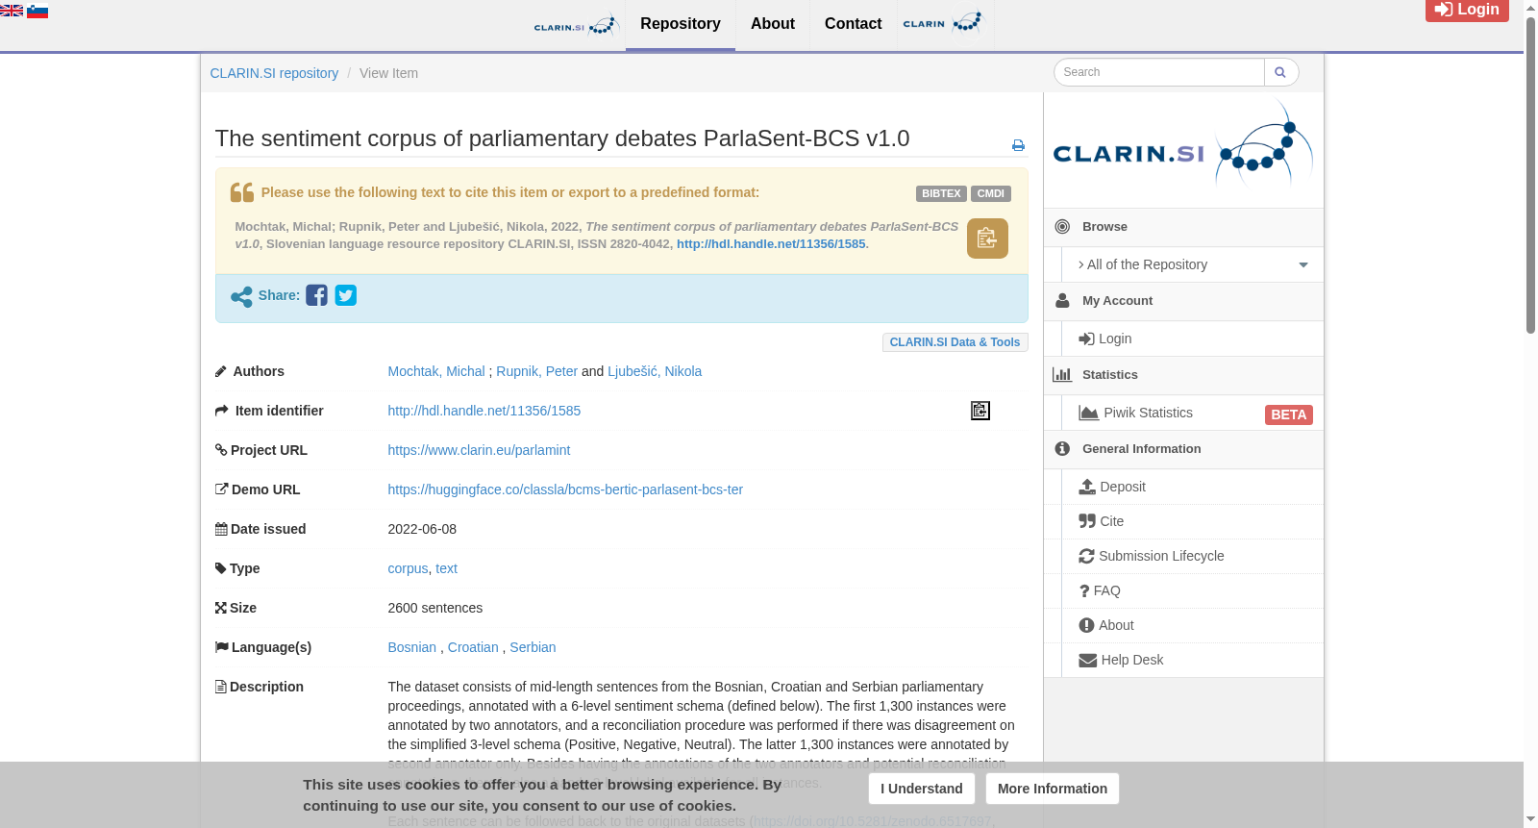Focus the Search input field
This screenshot has height=828, width=1538.
[1159, 72]
